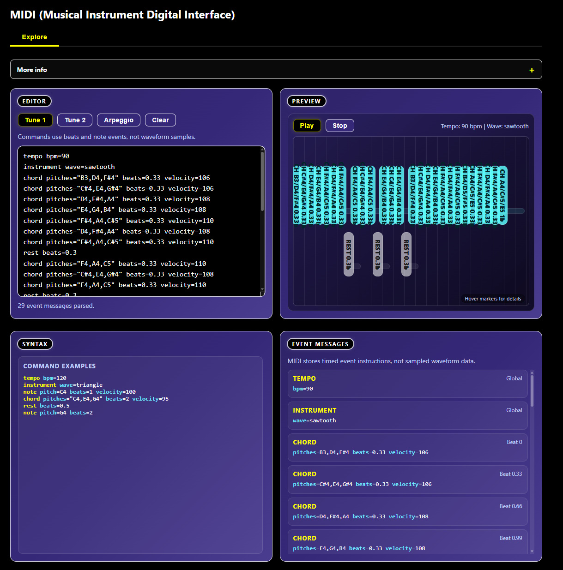Stop the MIDI preview playback

(x=339, y=126)
